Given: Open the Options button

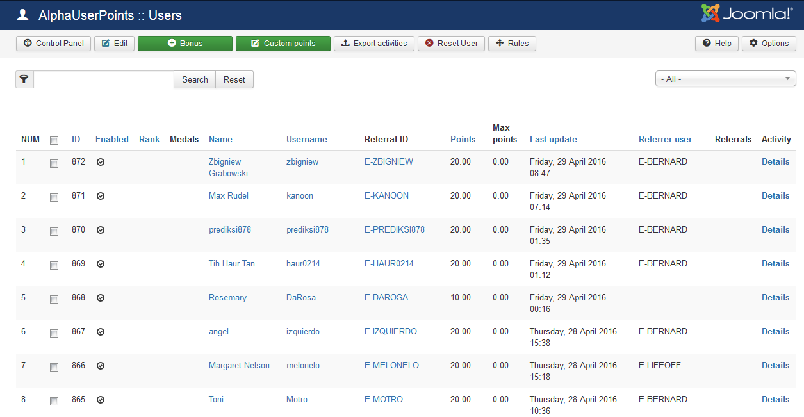Looking at the screenshot, I should (769, 44).
